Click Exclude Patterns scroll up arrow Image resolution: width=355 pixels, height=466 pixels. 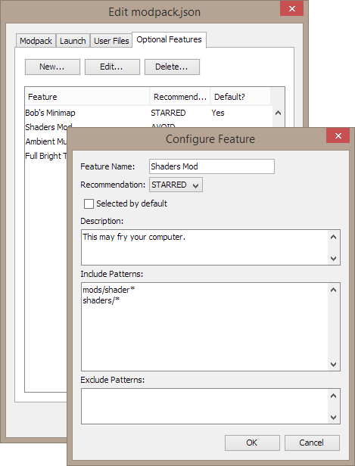pos(334,396)
